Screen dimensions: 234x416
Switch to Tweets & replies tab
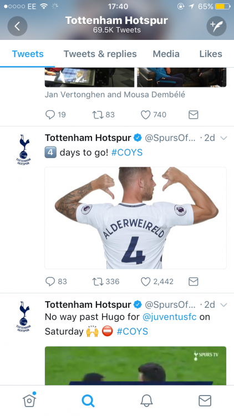[100, 54]
